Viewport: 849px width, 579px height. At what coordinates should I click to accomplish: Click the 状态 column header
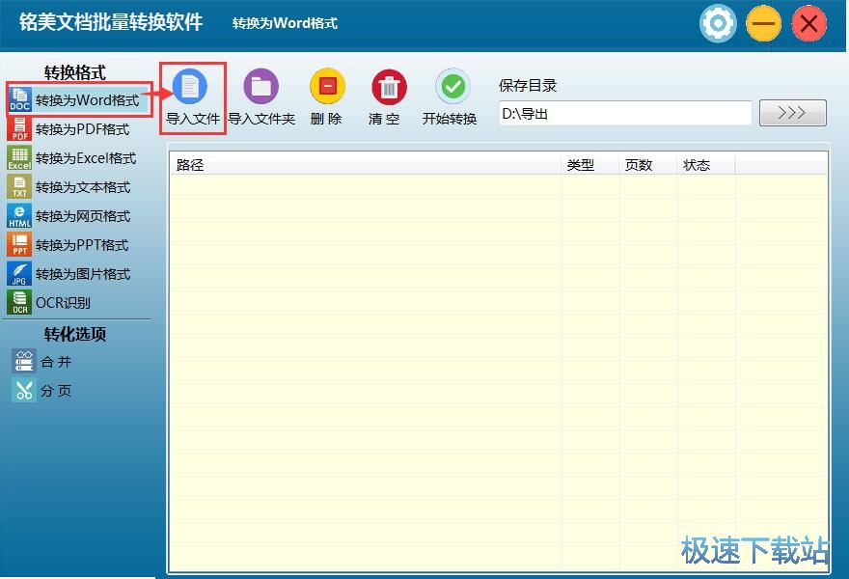[706, 165]
